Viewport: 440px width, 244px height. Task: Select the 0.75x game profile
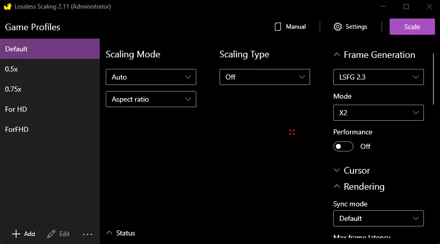(50, 89)
